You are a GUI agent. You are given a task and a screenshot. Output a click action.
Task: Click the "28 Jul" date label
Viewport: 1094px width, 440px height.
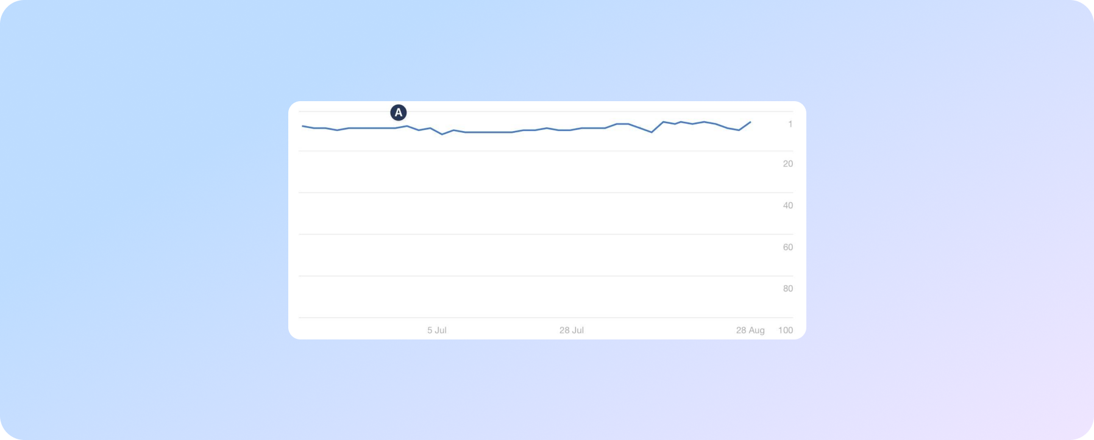(571, 330)
